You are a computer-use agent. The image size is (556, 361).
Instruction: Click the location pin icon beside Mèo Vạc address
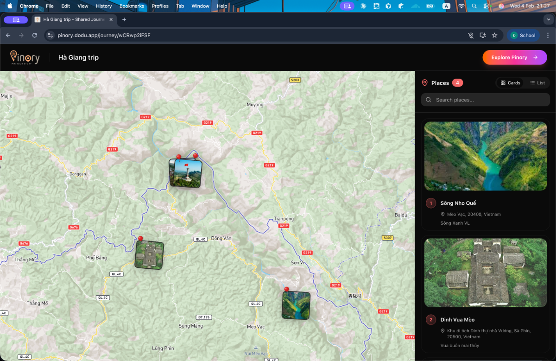[x=443, y=214]
